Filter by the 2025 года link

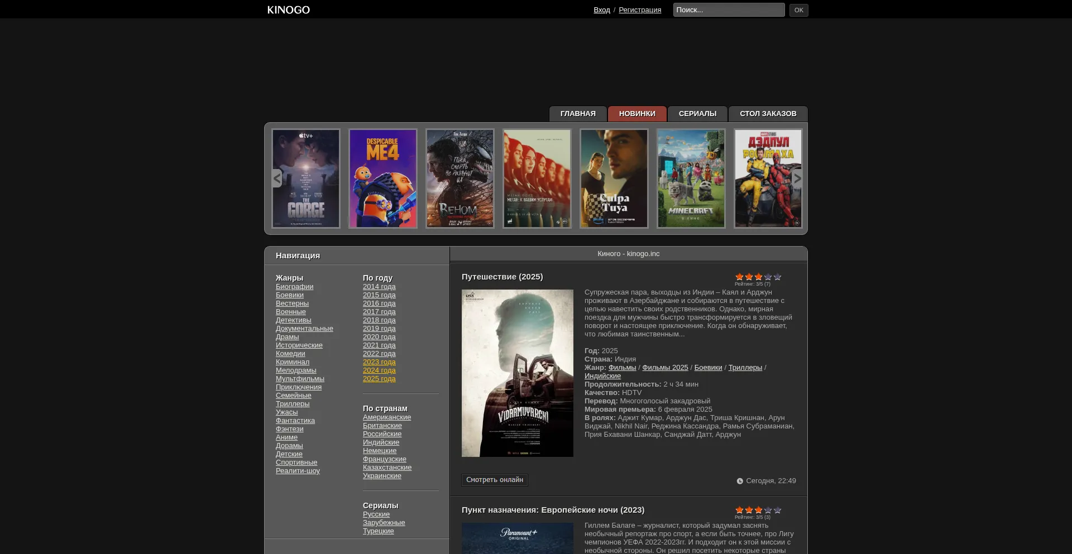[x=379, y=379]
